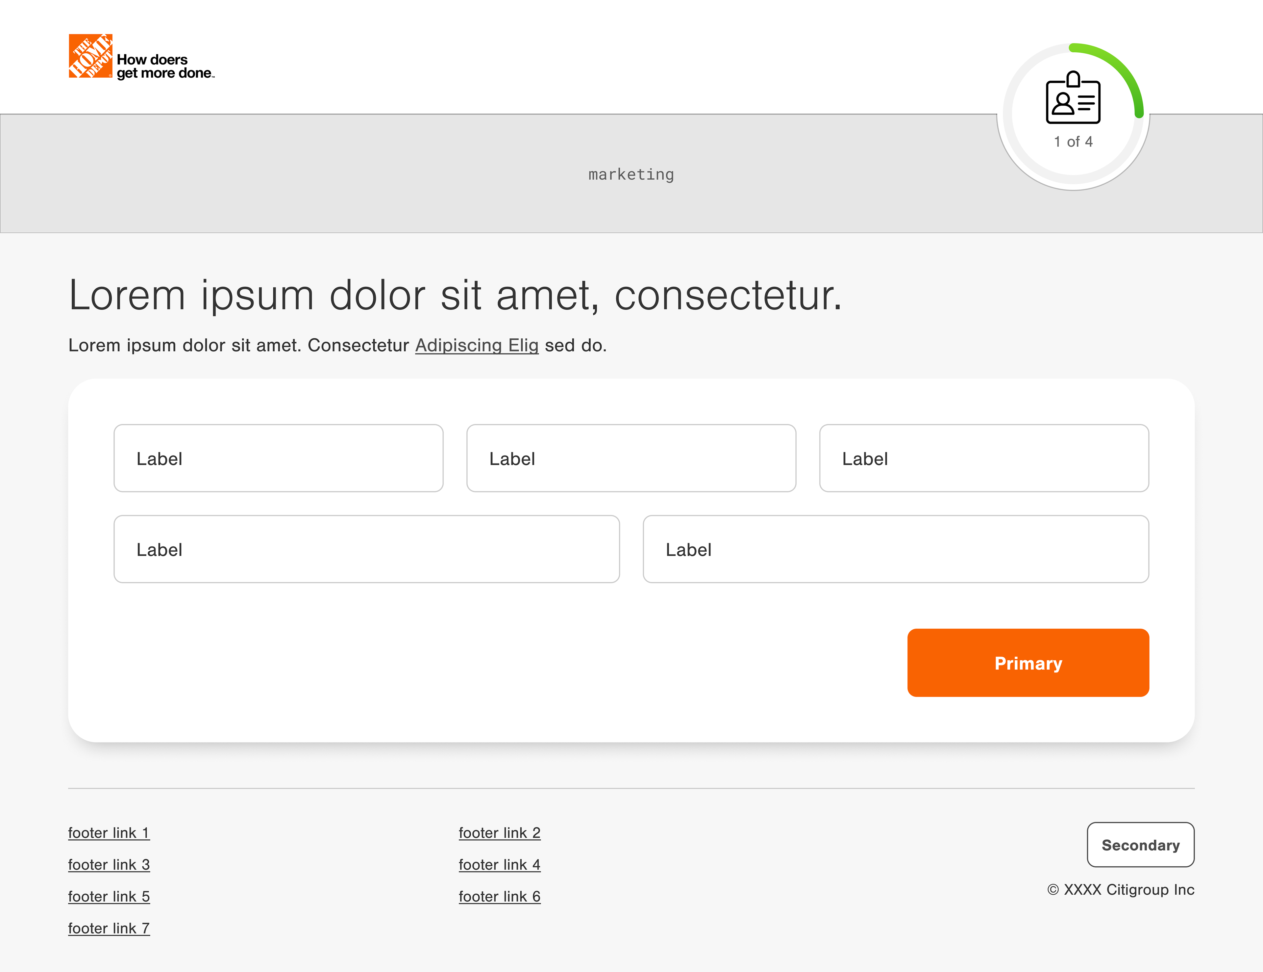Focus the first Label field in top row
This screenshot has width=1263, height=972.
tap(279, 458)
